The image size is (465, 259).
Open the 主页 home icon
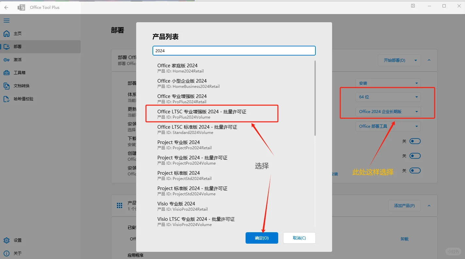click(x=7, y=33)
